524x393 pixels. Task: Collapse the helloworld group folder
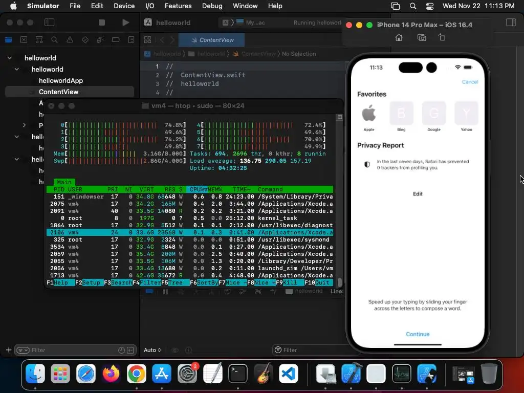[x=17, y=69]
